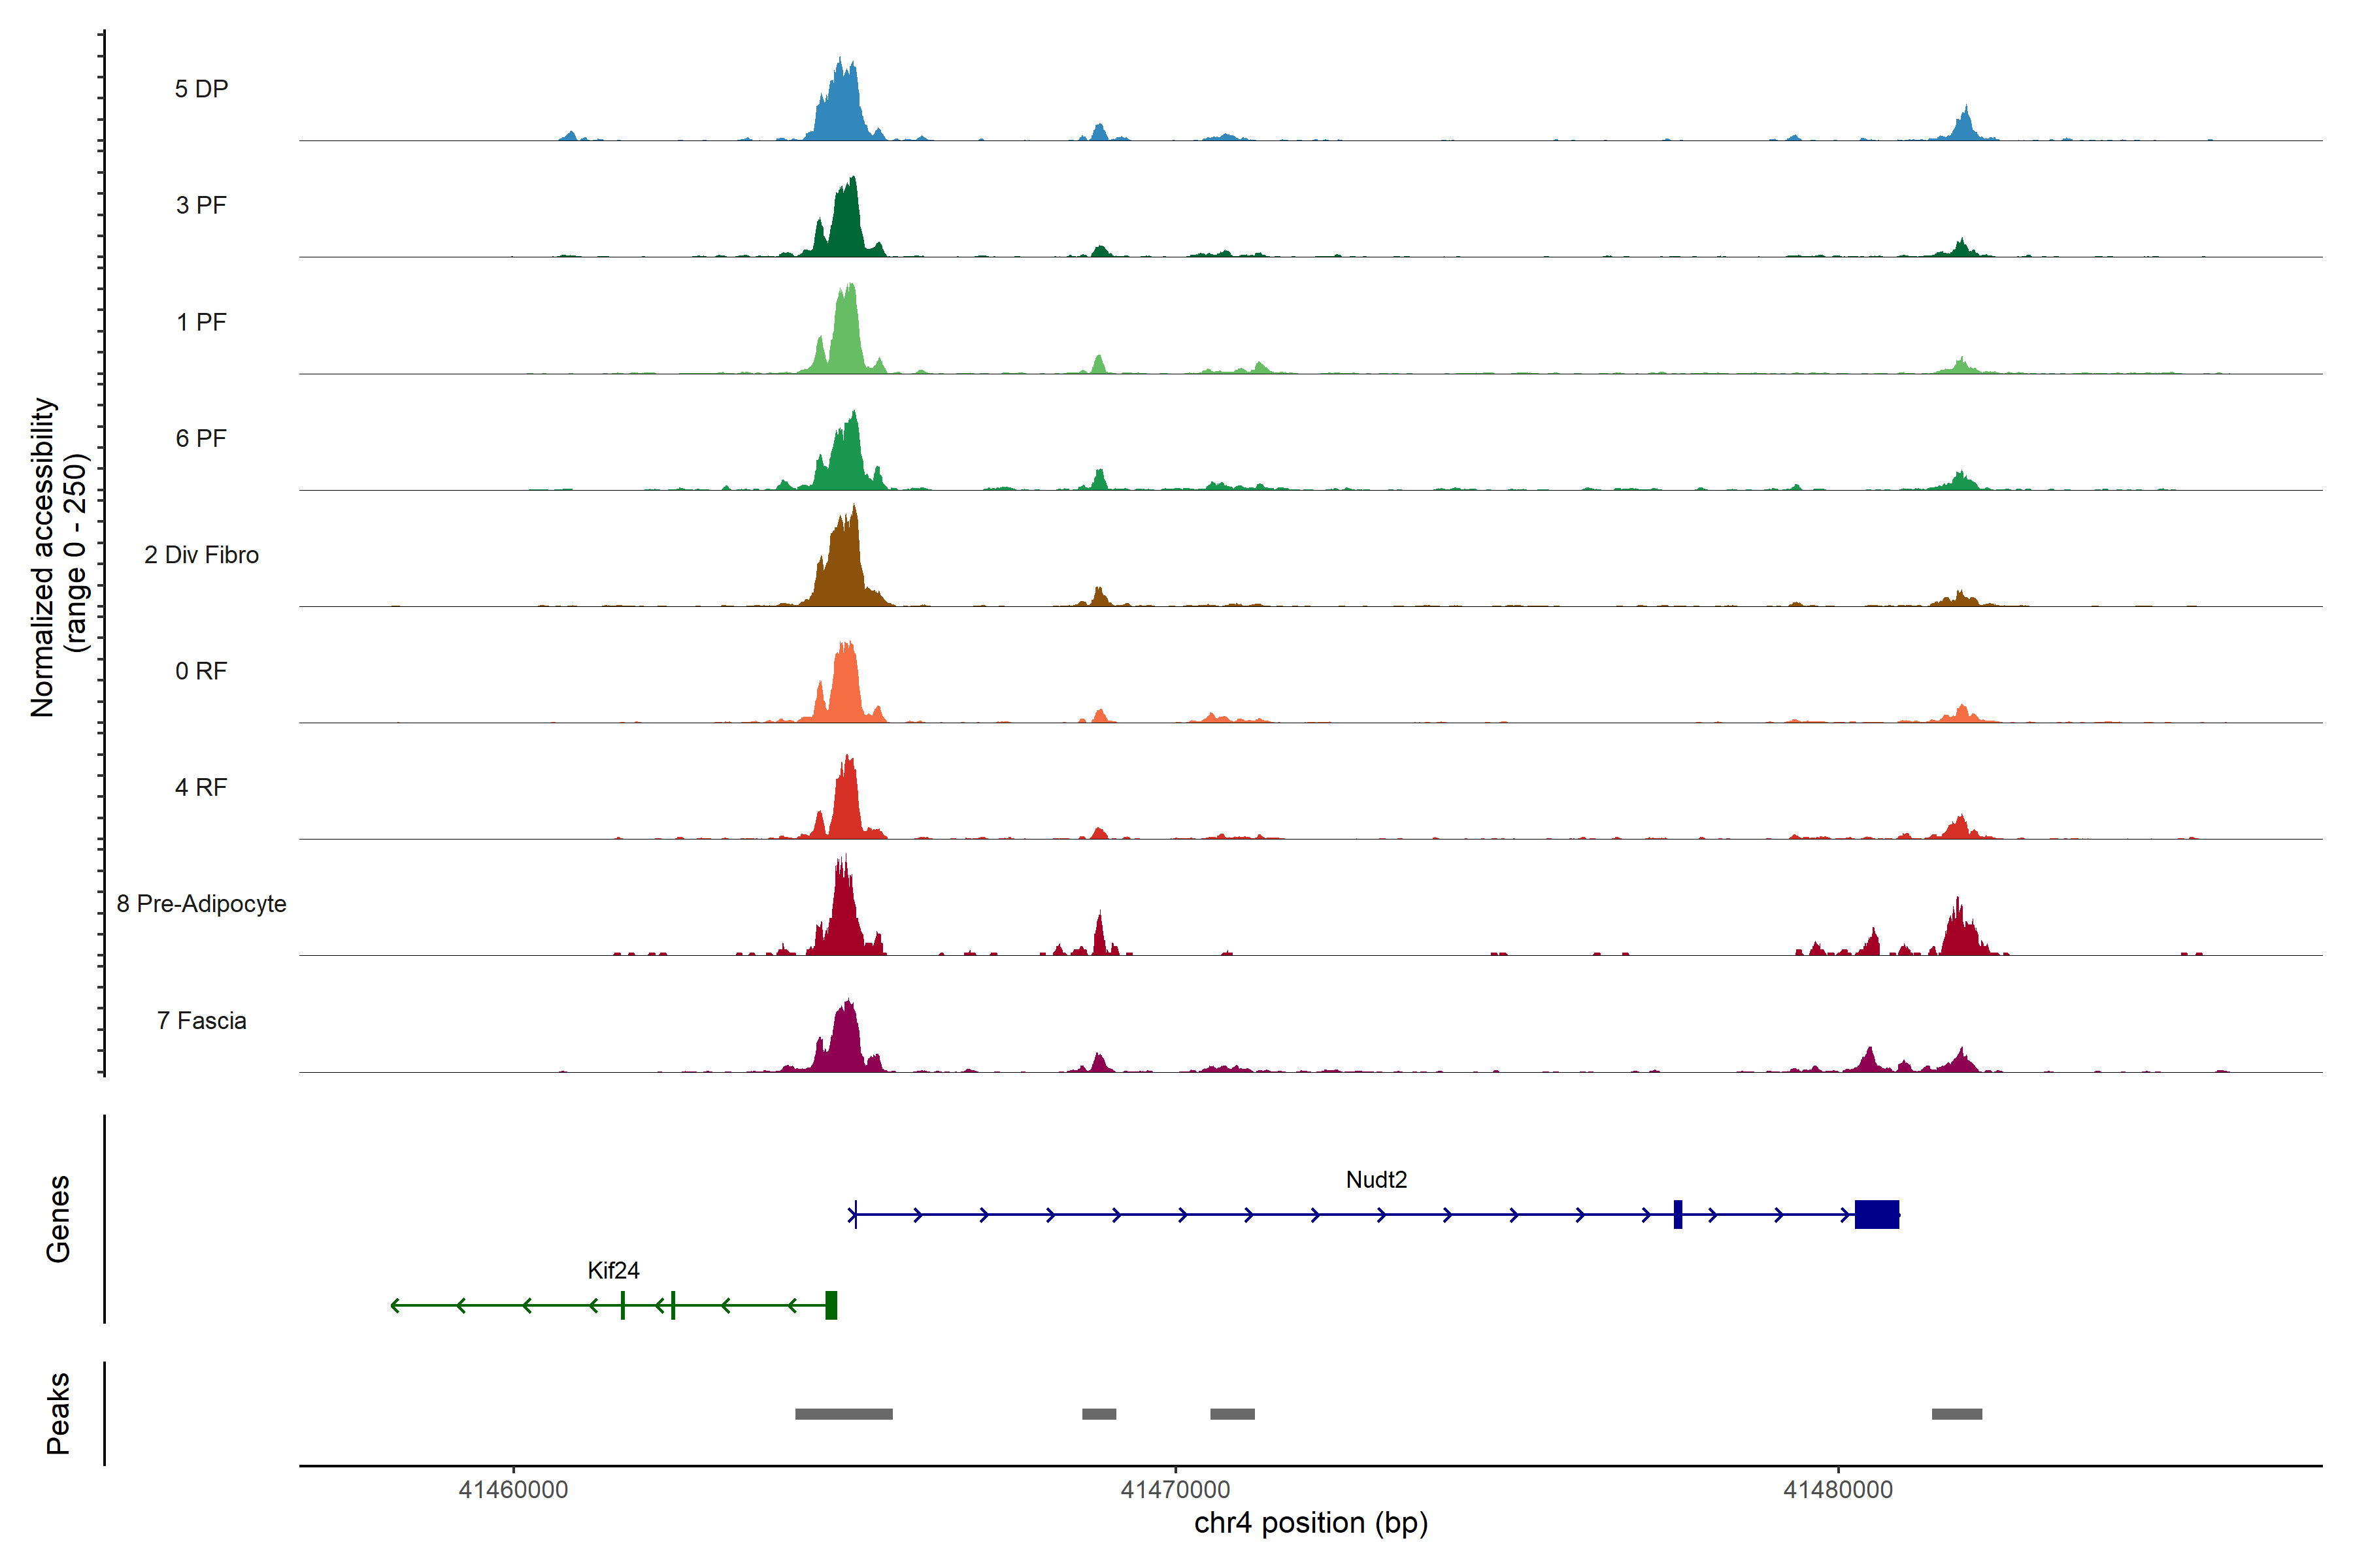The image size is (2353, 1568).
Task: Click the chr4 position (bp) axis title
Action: point(1310,1523)
